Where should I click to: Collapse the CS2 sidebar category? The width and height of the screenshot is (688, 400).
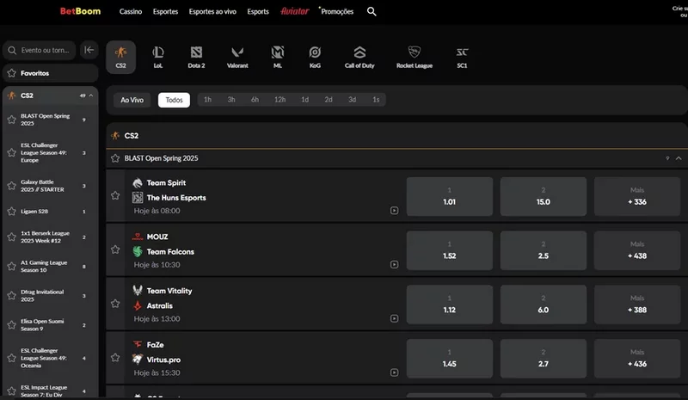[x=91, y=95]
